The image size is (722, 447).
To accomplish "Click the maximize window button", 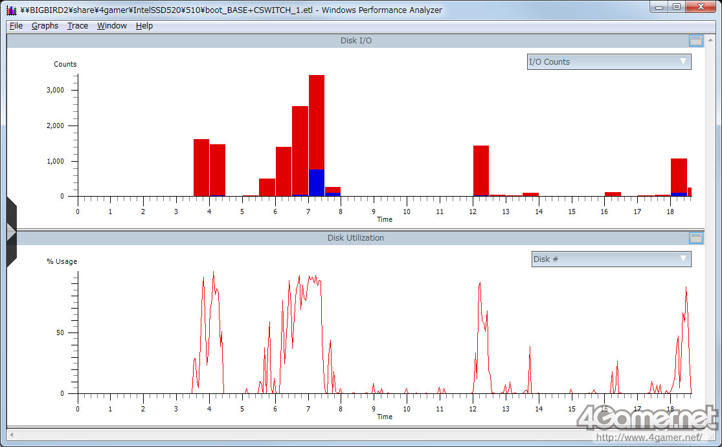I will point(677,6).
